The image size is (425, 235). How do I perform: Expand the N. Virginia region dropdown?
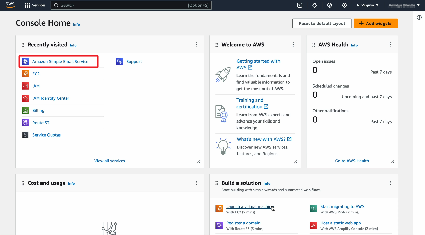click(367, 5)
